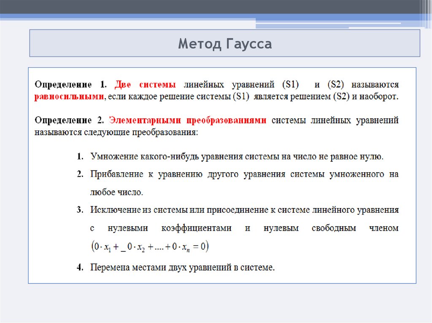Screen dimensions: 432x323
Task: Click list item 4 starting with "Перемена"
Action: click(x=182, y=267)
